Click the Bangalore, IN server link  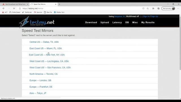pos(119,16)
